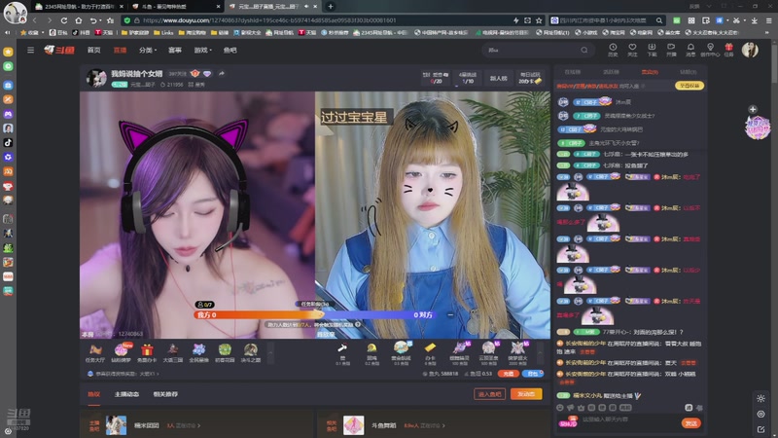Image resolution: width=778 pixels, height=438 pixels.
Task: Open the emoji picker in chat toolbar
Action: tap(560, 408)
